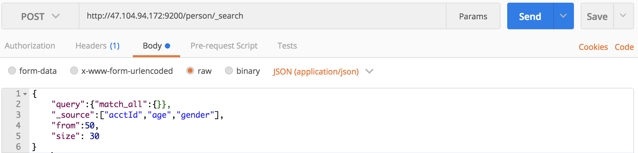Screen dimensions: 638x153
Task: Send the request
Action: [530, 16]
